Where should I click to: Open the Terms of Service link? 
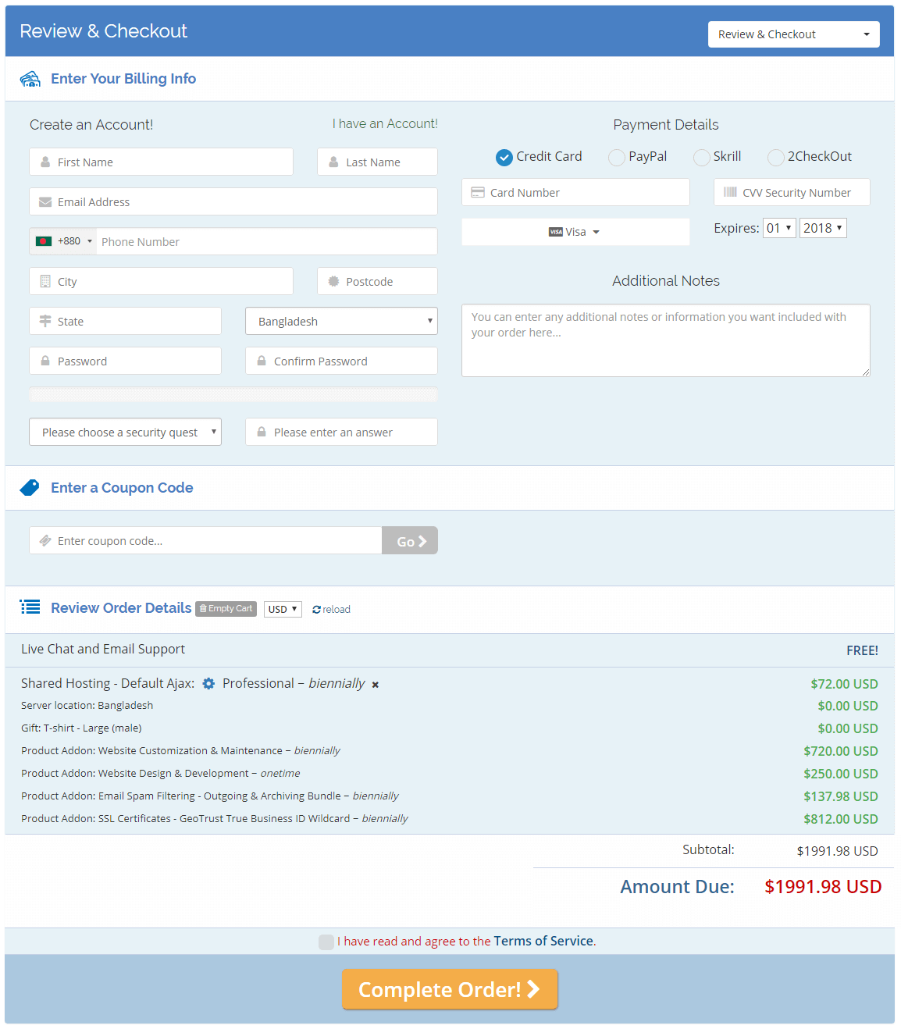pos(543,941)
